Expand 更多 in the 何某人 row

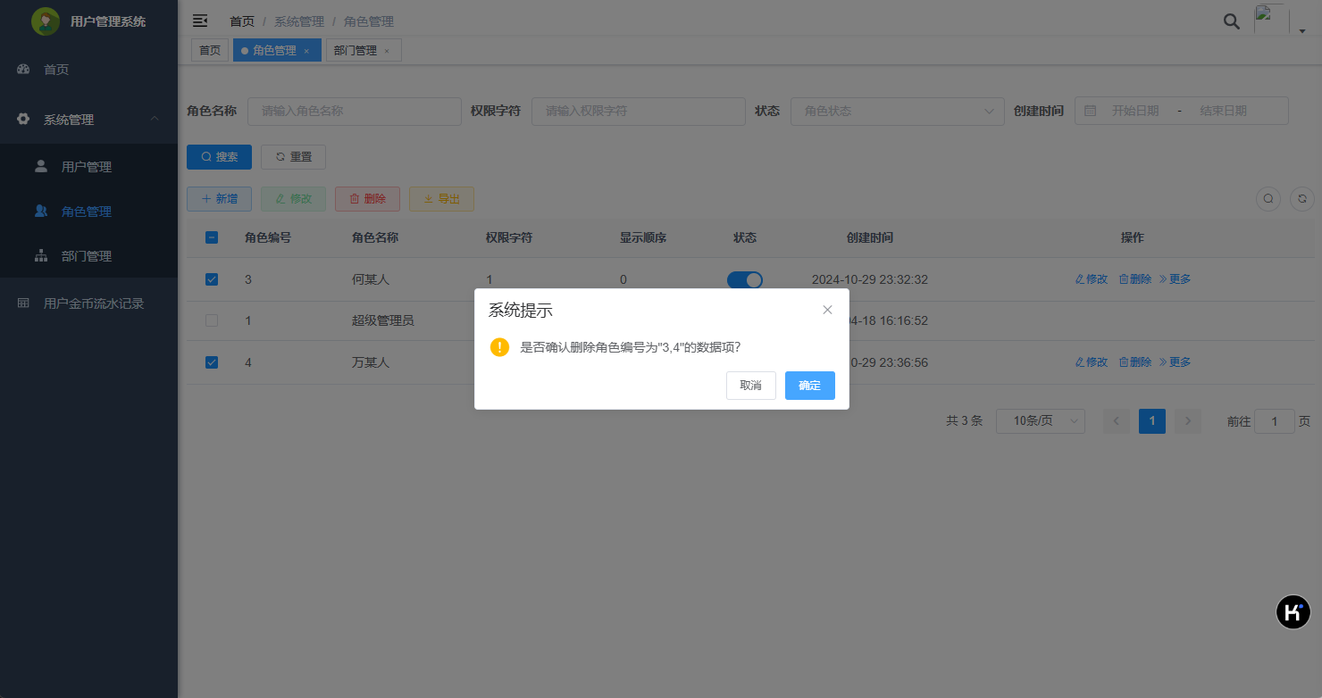[x=1175, y=279]
